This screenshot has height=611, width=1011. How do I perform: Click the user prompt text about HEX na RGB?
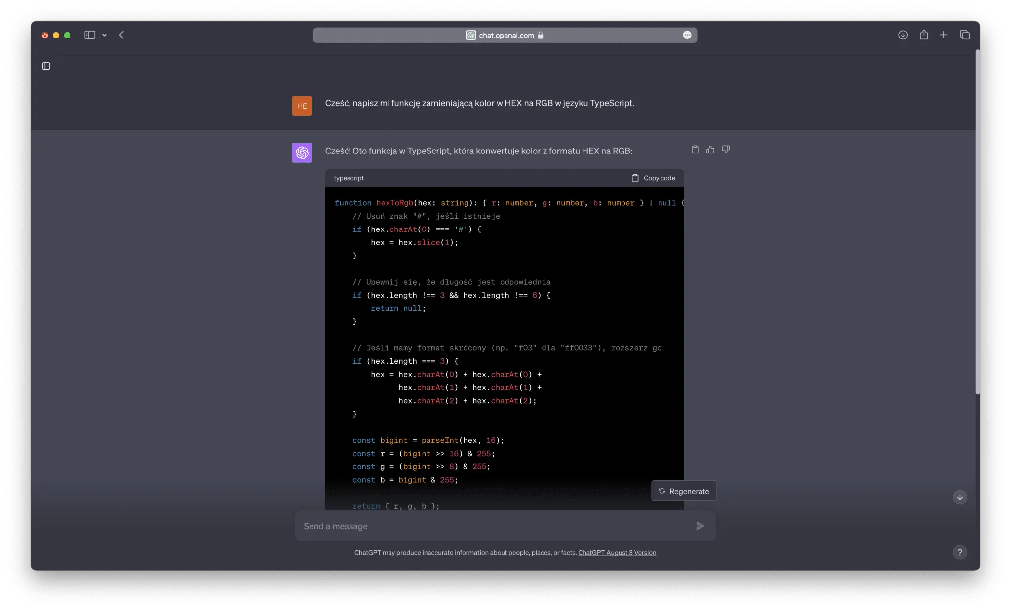click(x=479, y=103)
